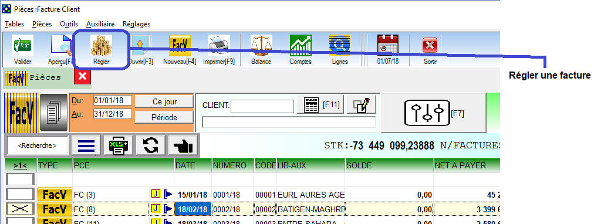Open the Tables menu
The width and height of the screenshot is (601, 224).
(x=15, y=24)
